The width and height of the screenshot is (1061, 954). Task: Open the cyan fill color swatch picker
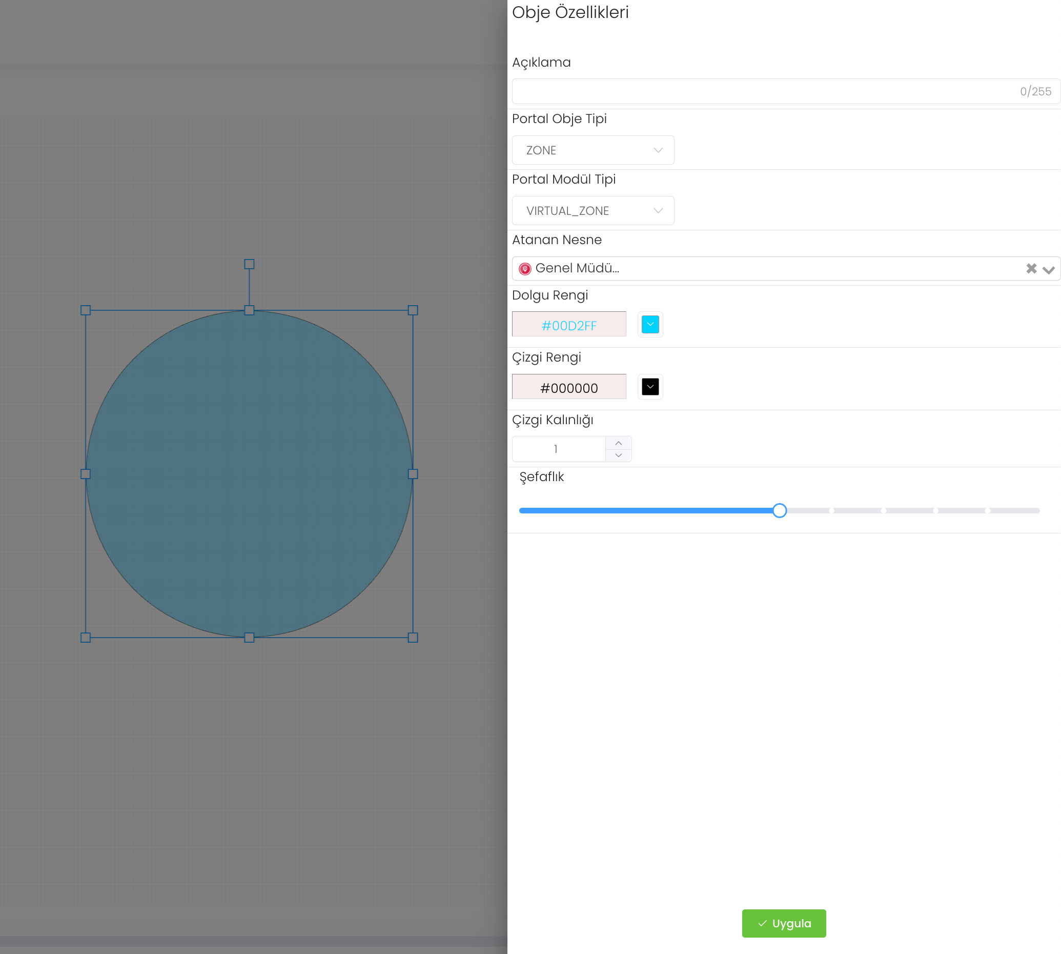[x=650, y=325]
